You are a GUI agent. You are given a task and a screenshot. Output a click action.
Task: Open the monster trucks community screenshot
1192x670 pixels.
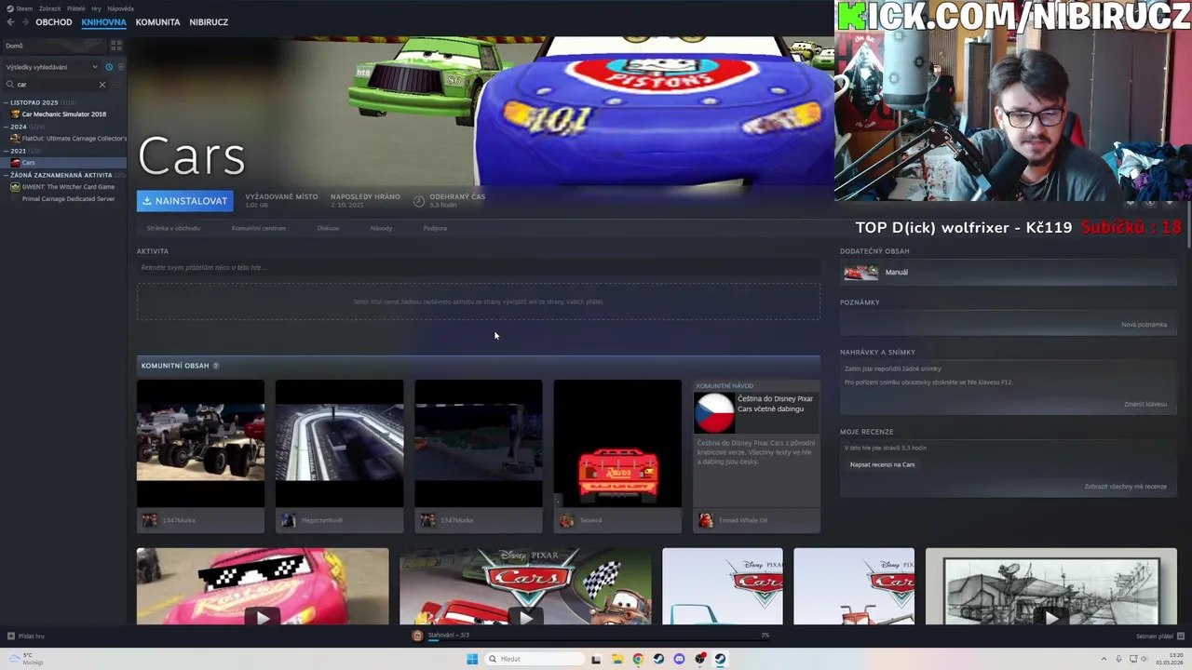tap(200, 443)
